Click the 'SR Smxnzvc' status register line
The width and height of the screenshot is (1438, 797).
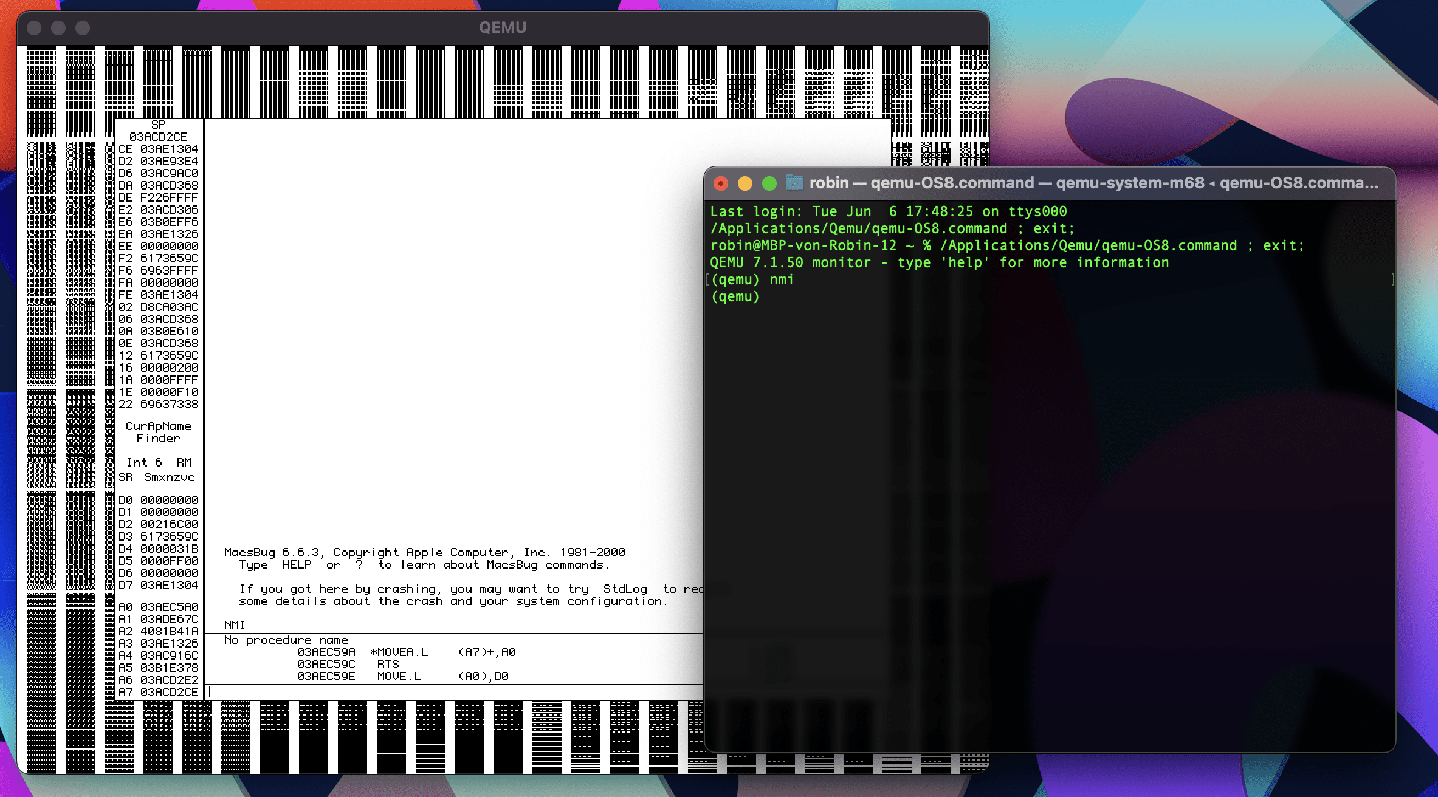pyautogui.click(x=157, y=477)
